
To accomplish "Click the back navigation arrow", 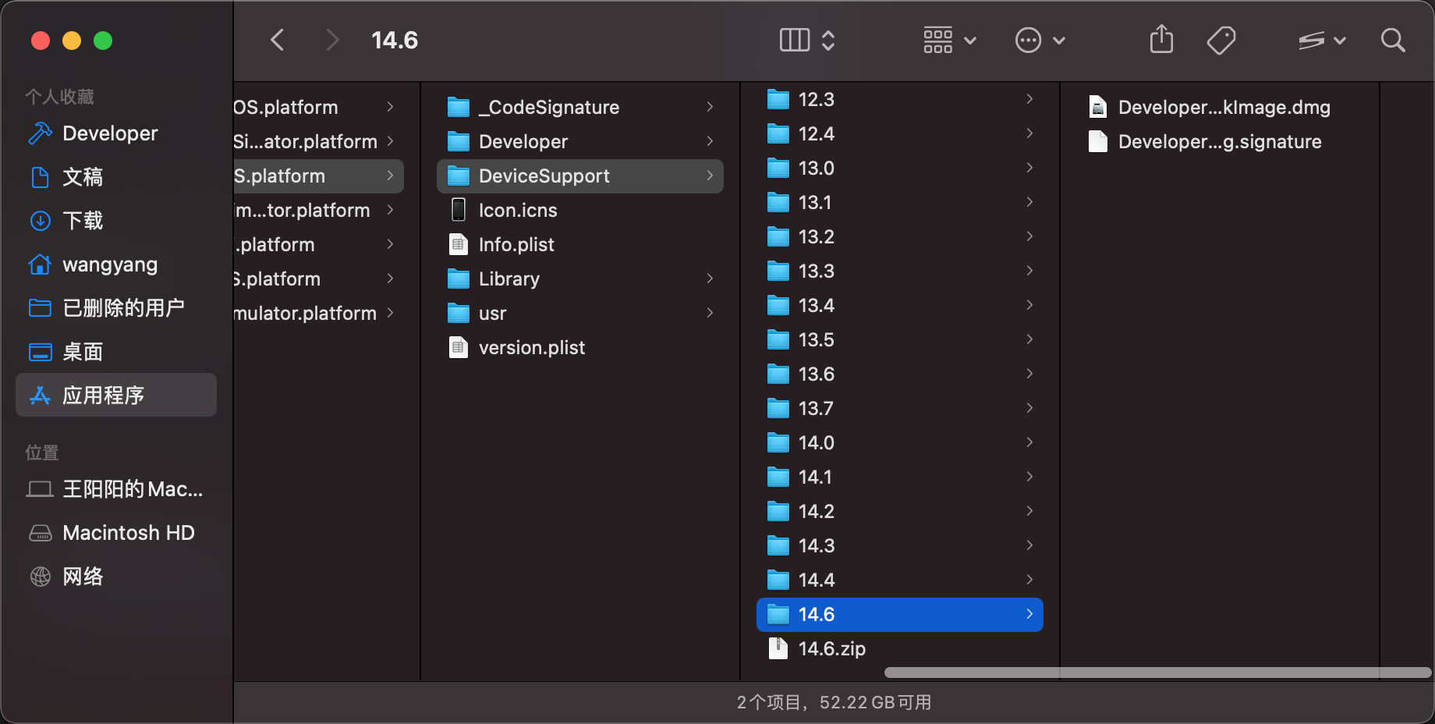I will [277, 40].
